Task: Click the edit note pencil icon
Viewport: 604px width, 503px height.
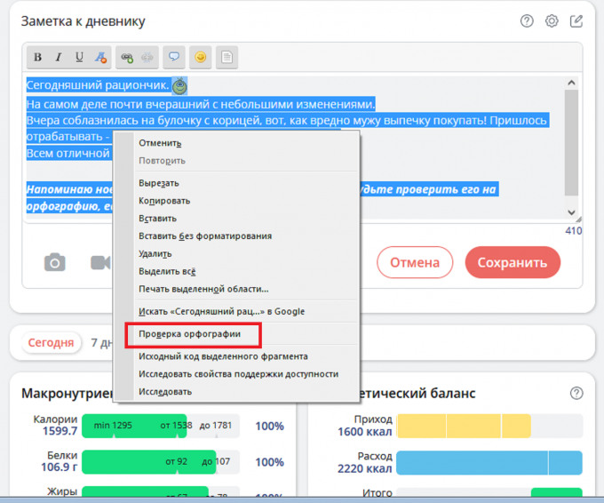Action: (x=576, y=21)
